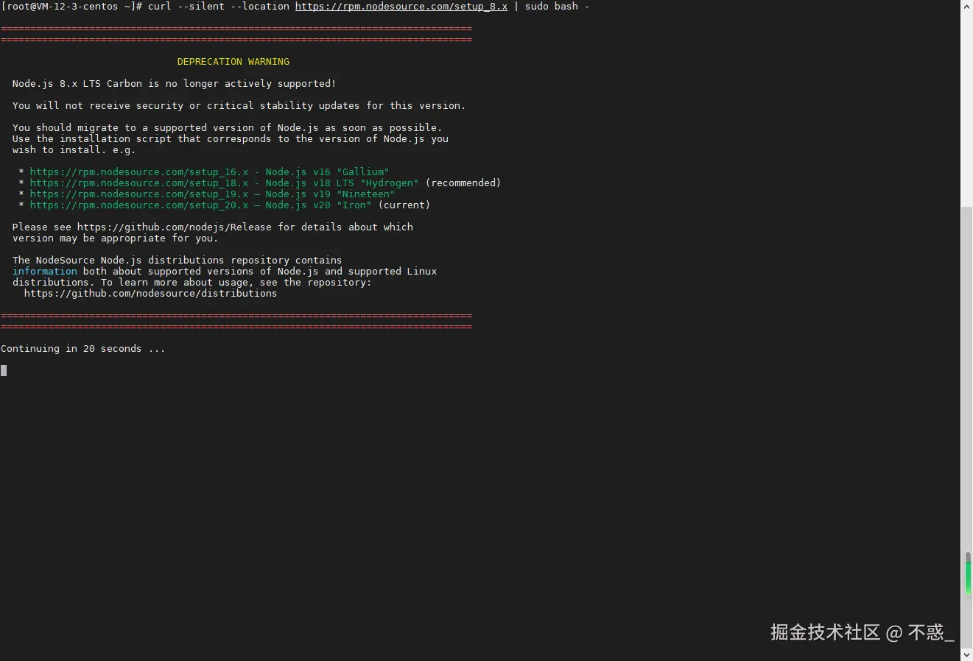Click the highlighted word 'information'
Viewport: 973px width, 661px height.
point(45,271)
